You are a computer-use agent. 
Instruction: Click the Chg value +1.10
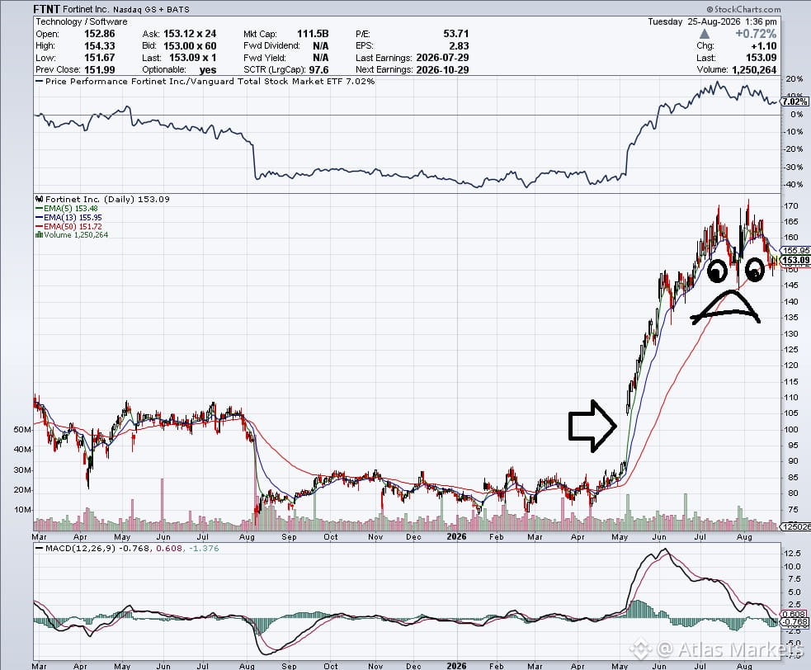click(x=763, y=45)
